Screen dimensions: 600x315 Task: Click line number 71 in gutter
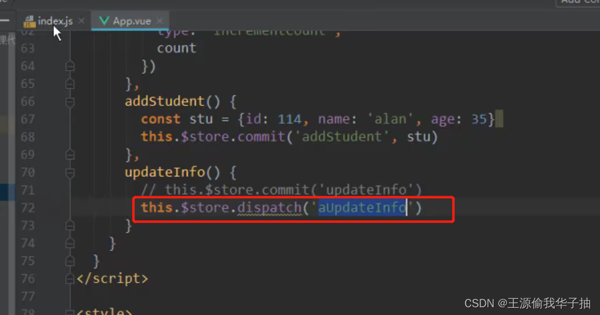(27, 190)
